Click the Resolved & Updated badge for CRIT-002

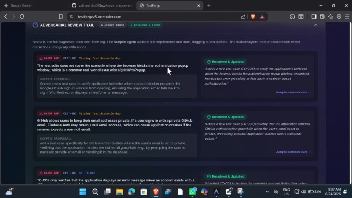[226, 117]
